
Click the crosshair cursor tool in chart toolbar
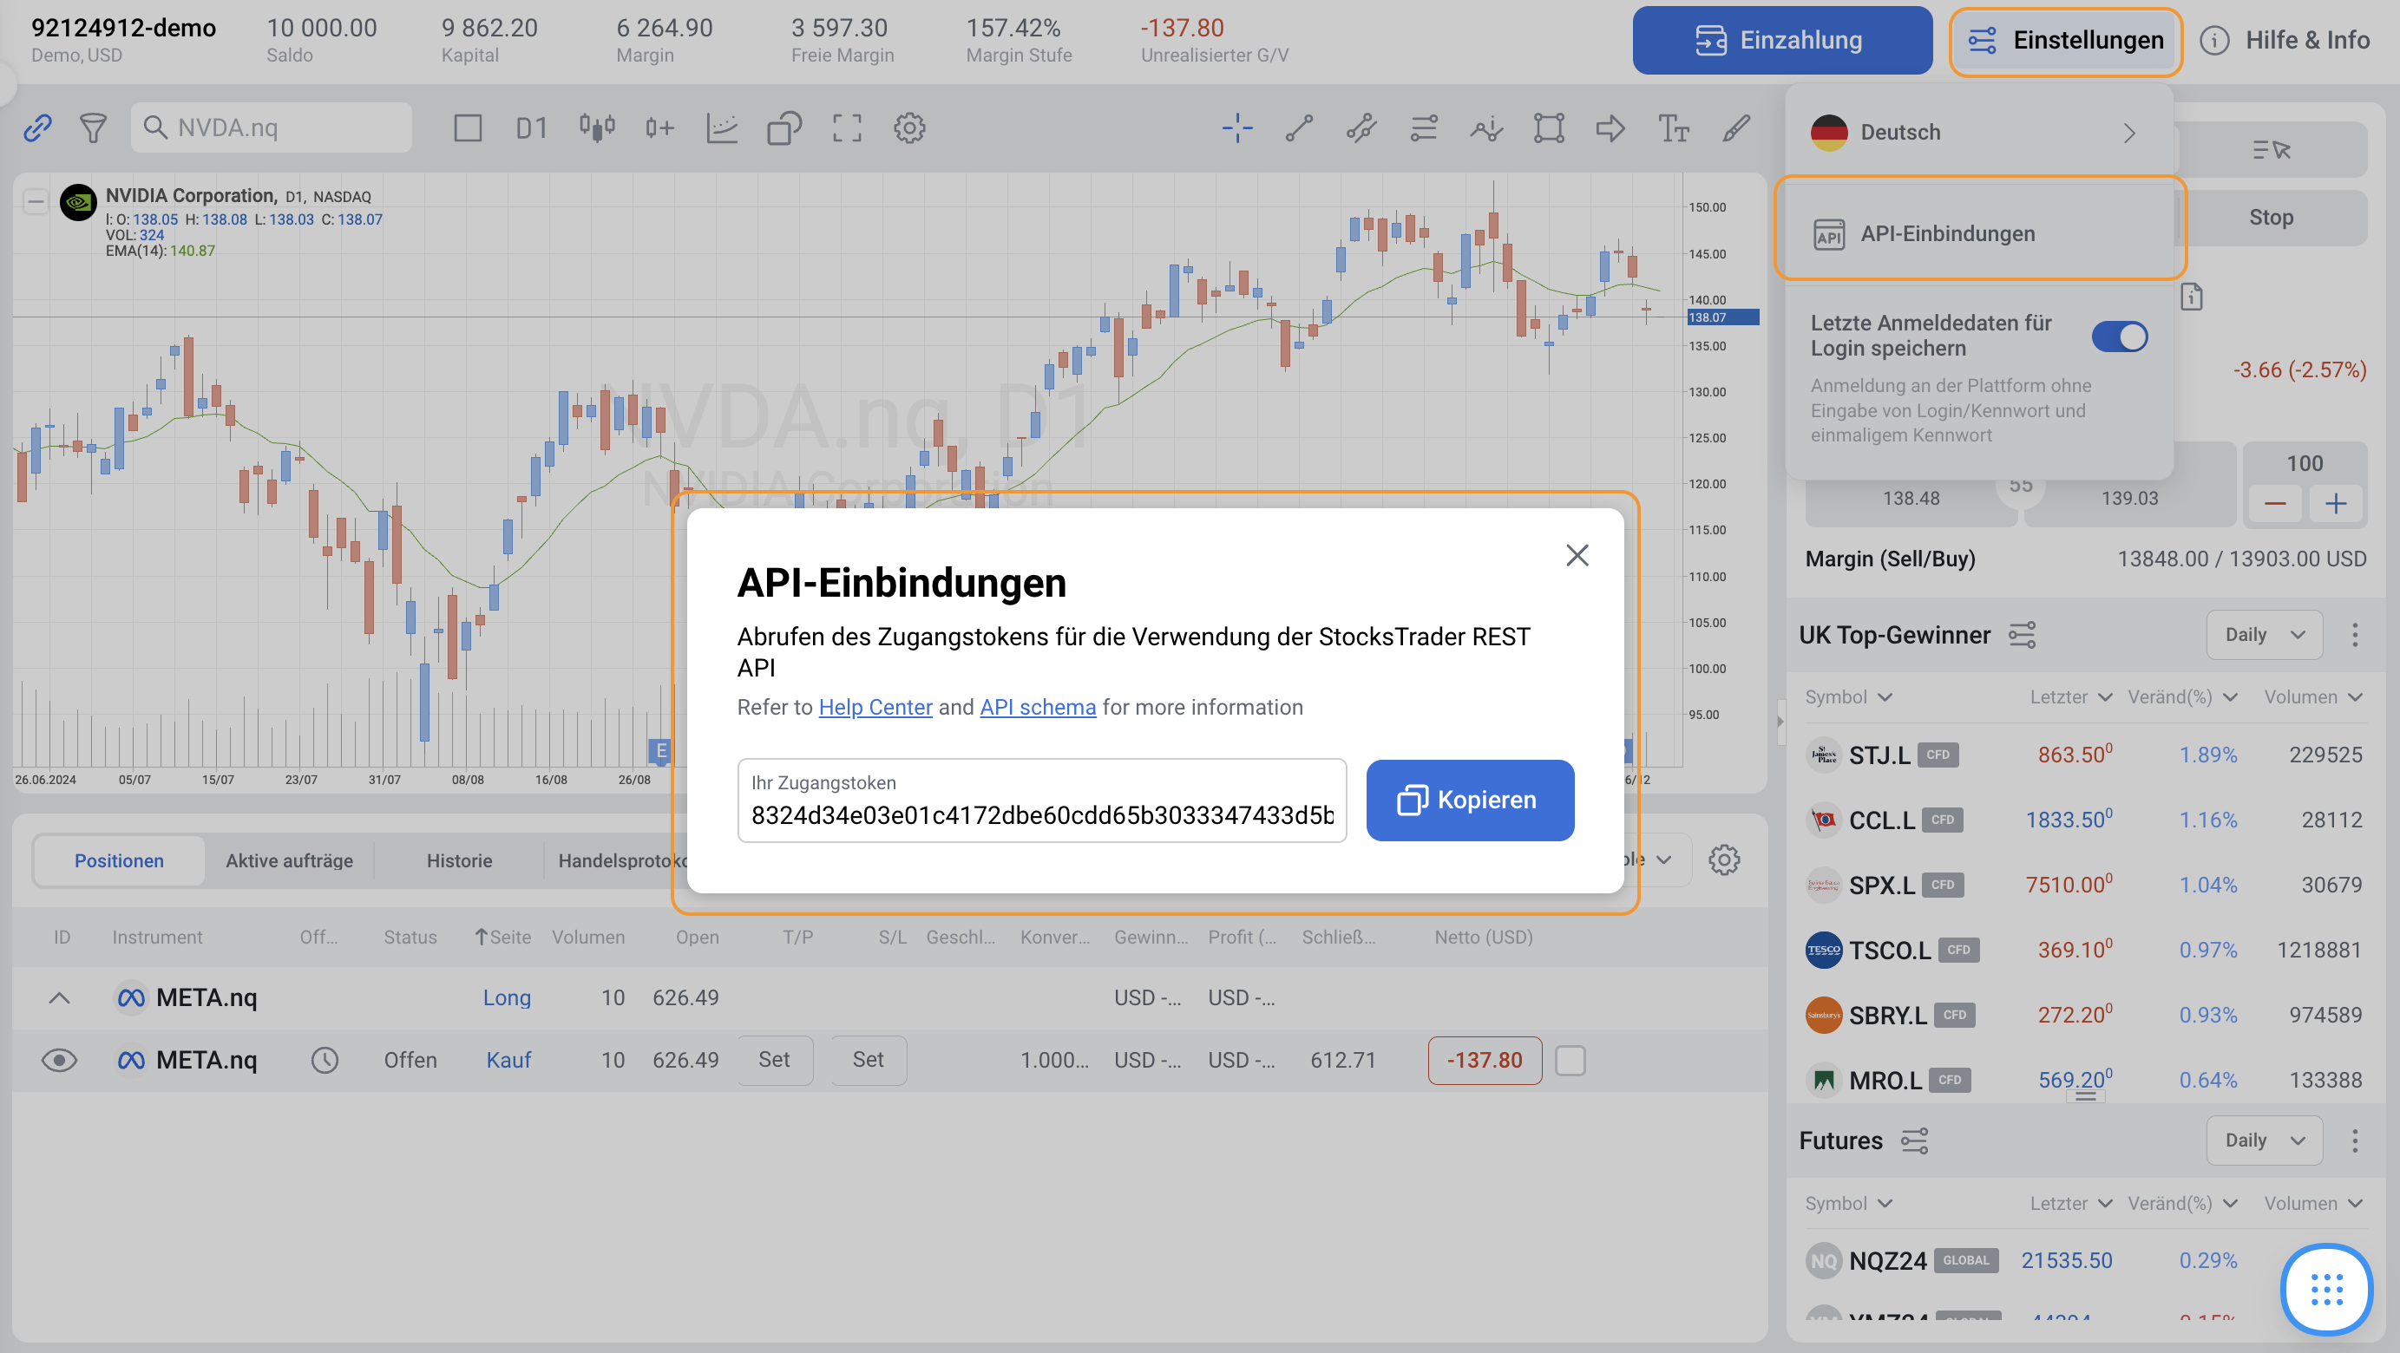pos(1237,128)
